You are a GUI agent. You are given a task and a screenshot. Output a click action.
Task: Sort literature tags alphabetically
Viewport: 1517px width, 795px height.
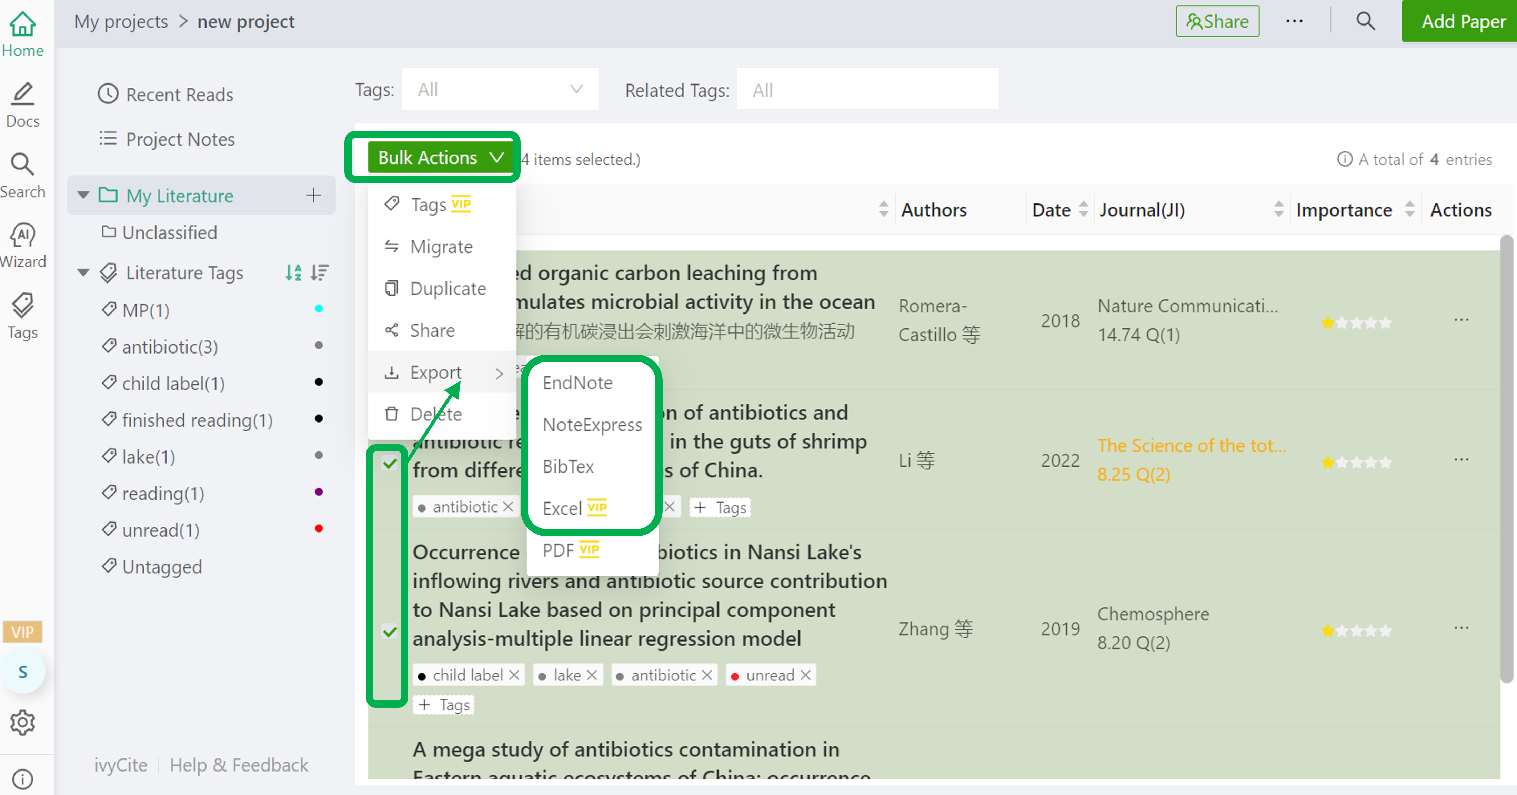pyautogui.click(x=293, y=272)
